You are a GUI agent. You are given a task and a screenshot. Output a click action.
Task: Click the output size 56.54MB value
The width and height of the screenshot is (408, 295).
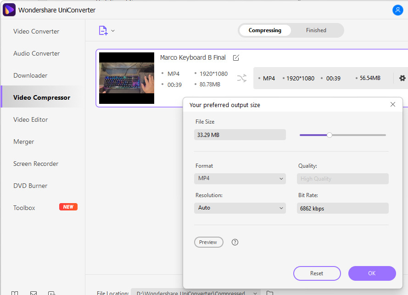[x=370, y=78]
